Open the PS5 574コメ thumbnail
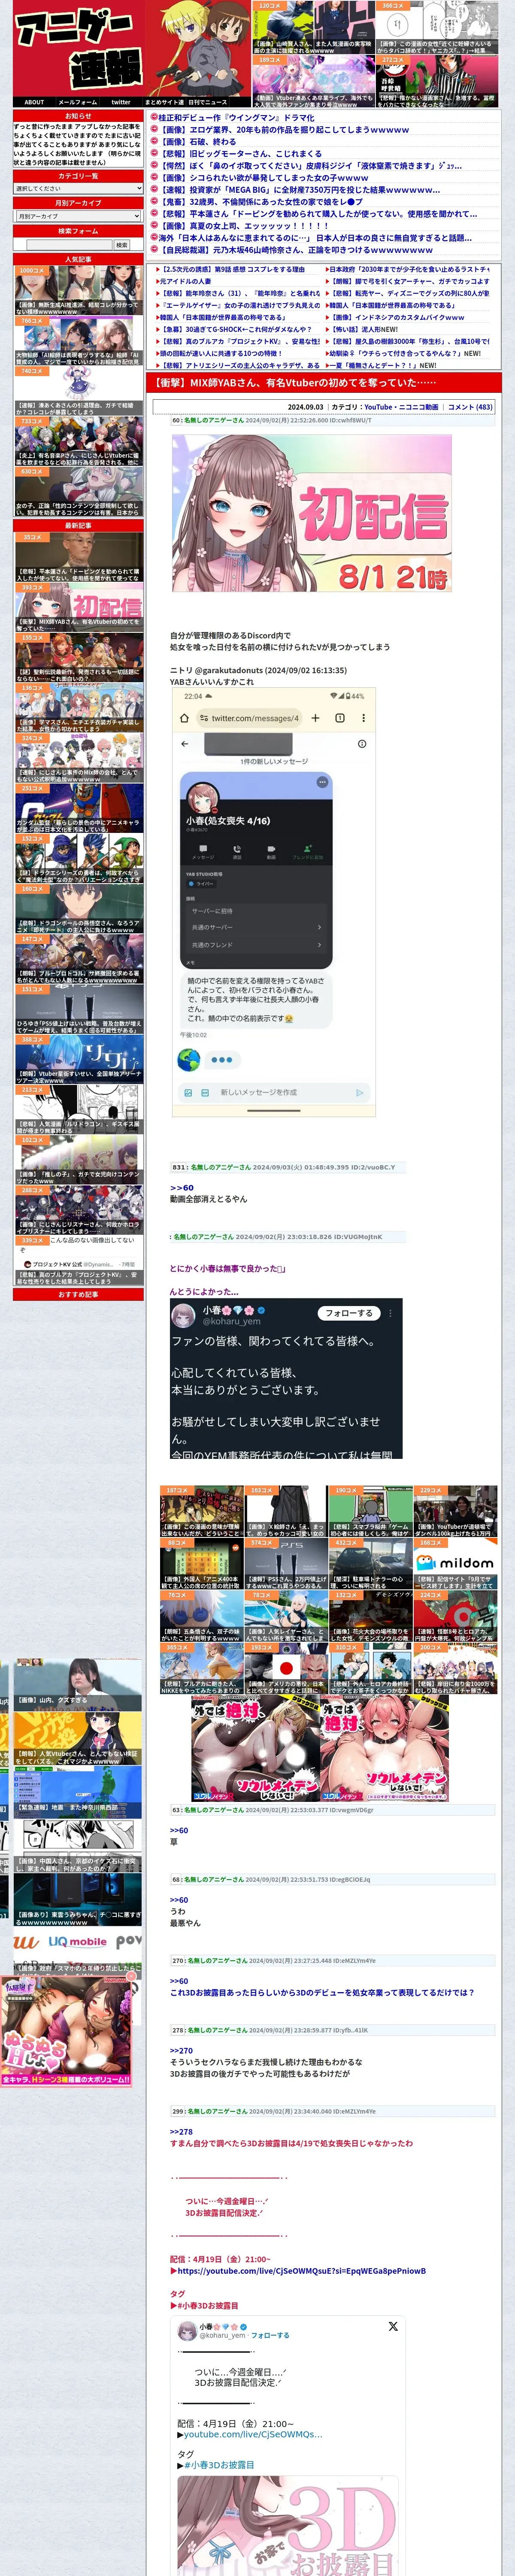Screen dimensions: 515x2576 coord(285,1564)
